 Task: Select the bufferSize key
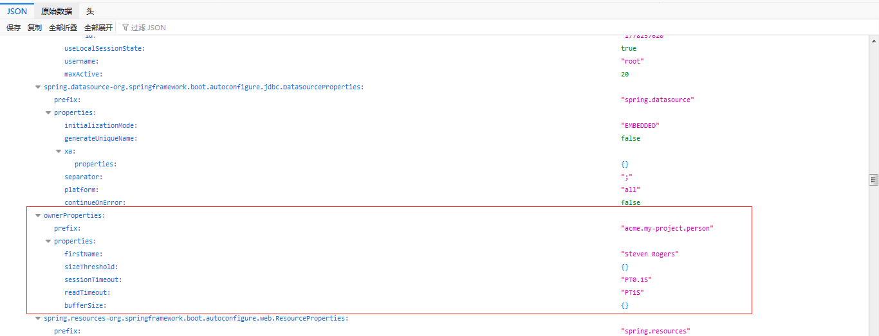(x=85, y=305)
